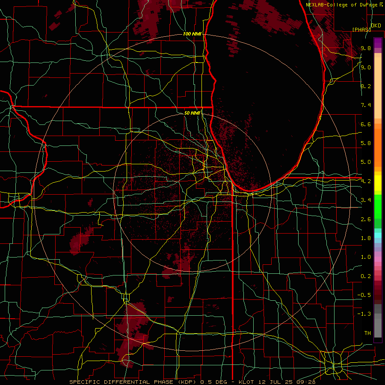Pick the yellow segment of the color bar
385x385 pixels.
[x=378, y=183]
